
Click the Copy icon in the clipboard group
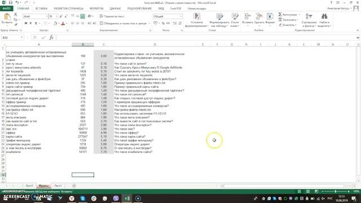coord(16,20)
